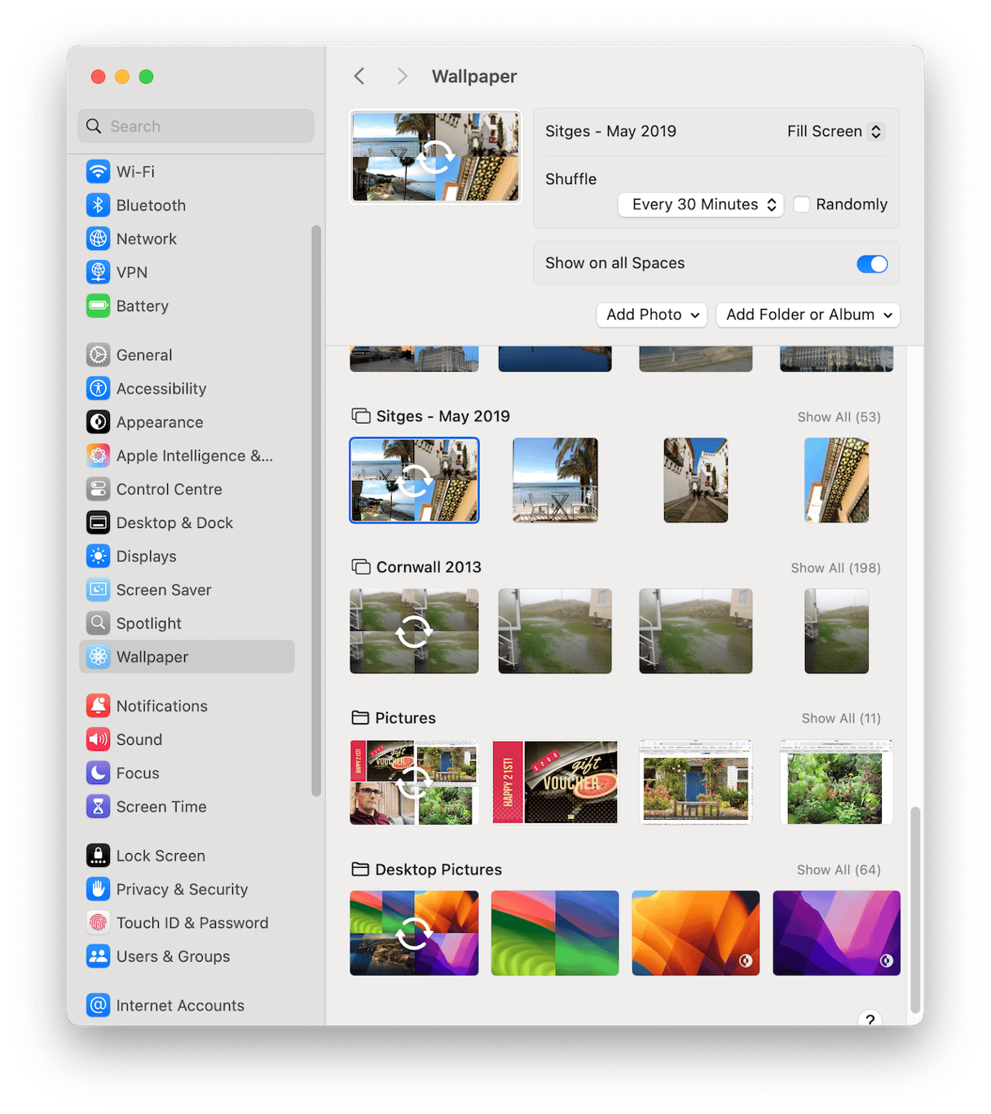Click the Network globe icon
Screen dimensions: 991x1114
coord(98,239)
